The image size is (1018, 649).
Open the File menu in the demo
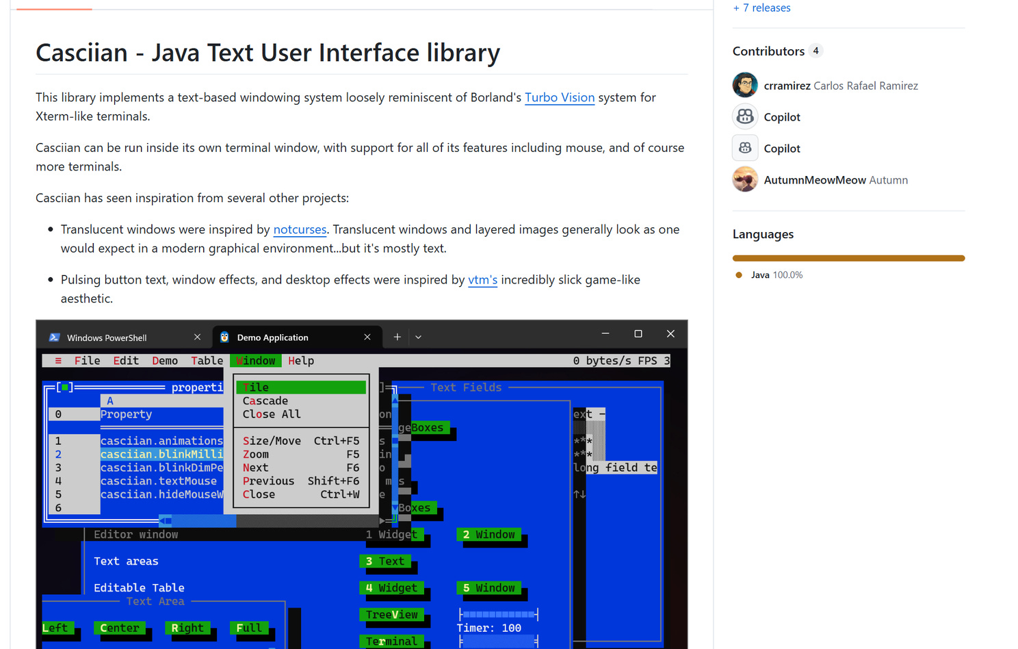tap(87, 361)
